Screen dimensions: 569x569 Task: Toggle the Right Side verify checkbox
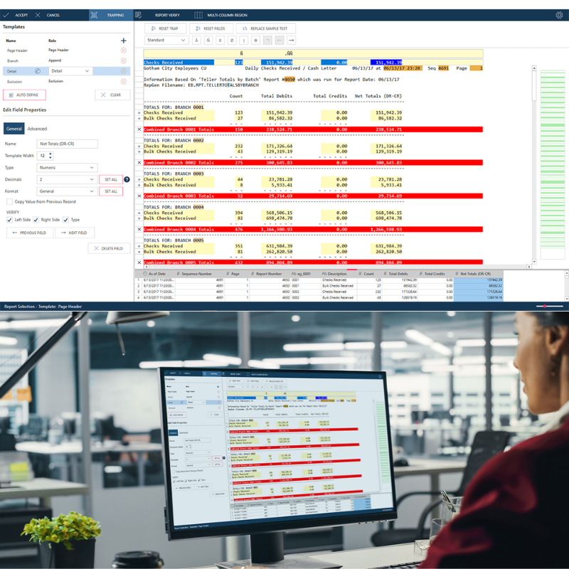pos(36,220)
